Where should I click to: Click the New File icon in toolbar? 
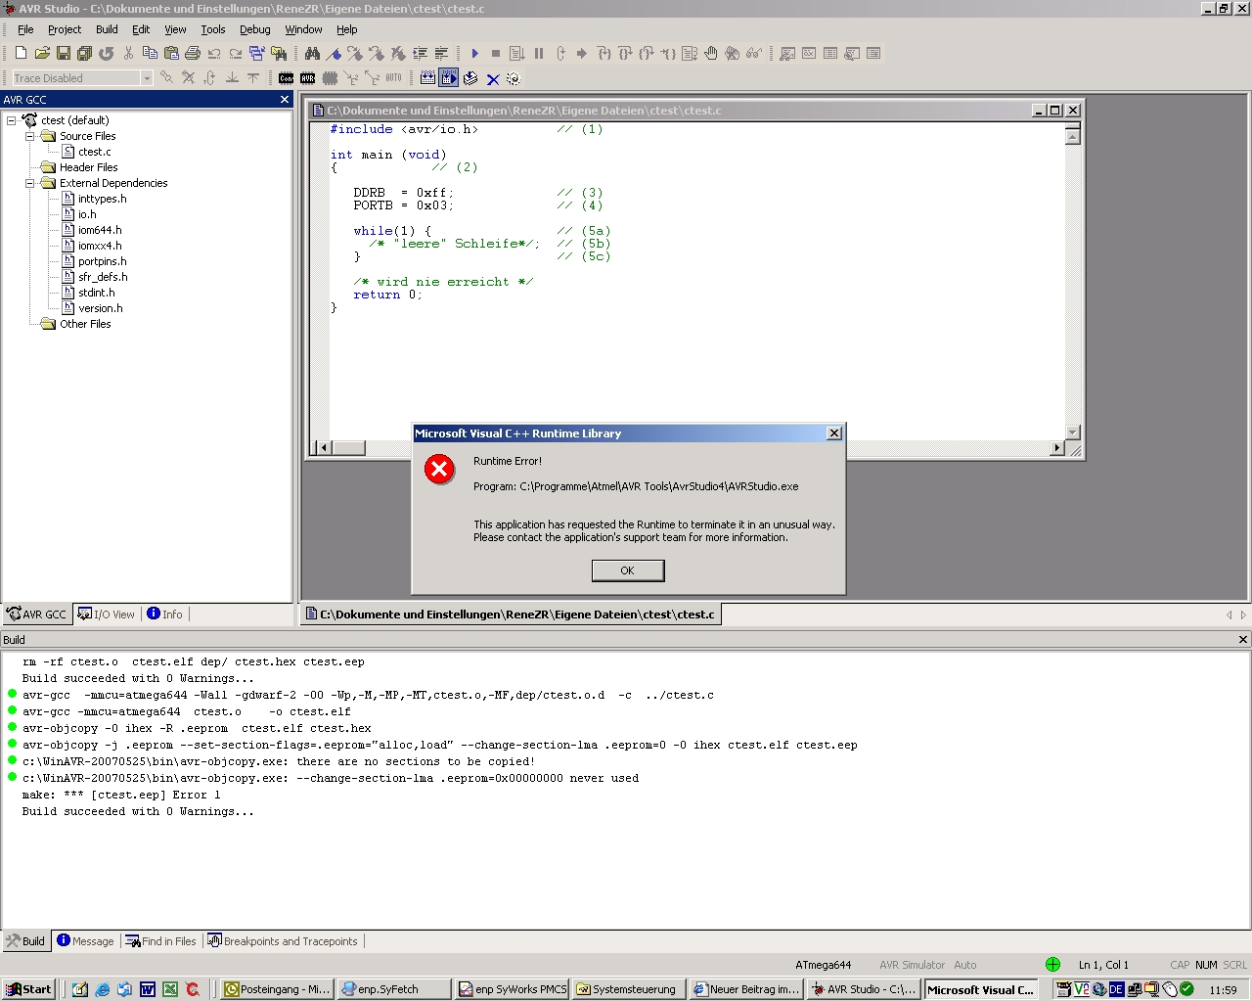(x=21, y=54)
